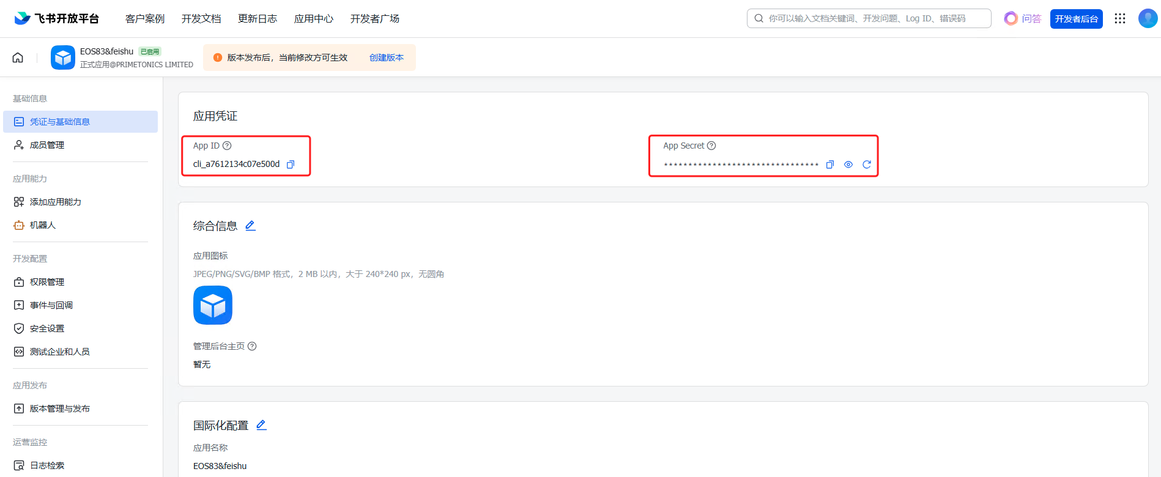
Task: Open 应用中心 in top navigation
Action: (314, 19)
